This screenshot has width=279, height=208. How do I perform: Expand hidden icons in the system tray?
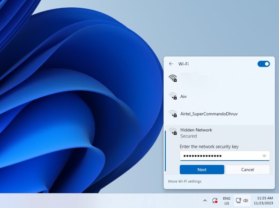pyautogui.click(x=205, y=201)
